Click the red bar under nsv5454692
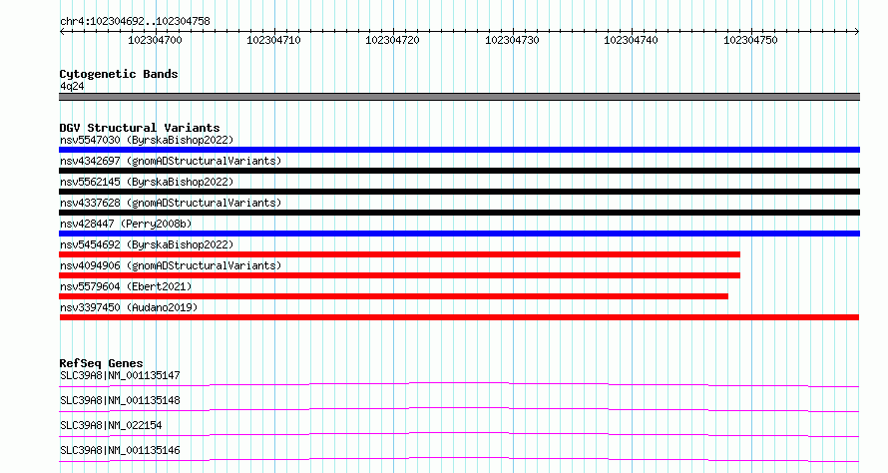This screenshot has height=473, width=888. [399, 254]
